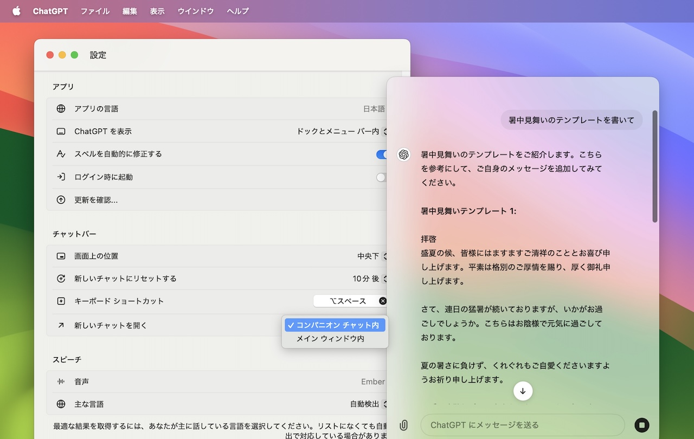Open the 編集 menu

pyautogui.click(x=130, y=11)
